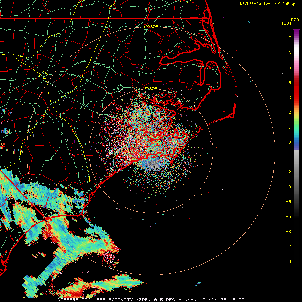302x302 pixels.
Task: Click the 10 MAY 25 date text
Action: click(x=213, y=300)
